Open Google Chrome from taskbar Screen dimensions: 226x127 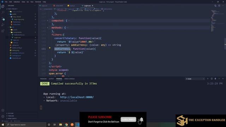(66, 125)
